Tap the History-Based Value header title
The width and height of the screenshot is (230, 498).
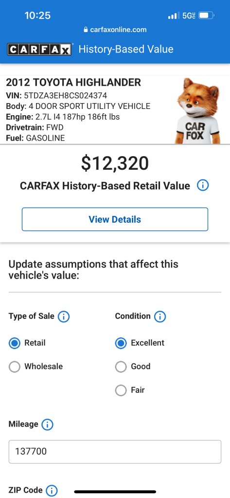click(x=126, y=49)
